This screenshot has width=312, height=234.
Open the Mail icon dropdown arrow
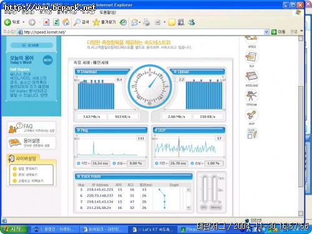pyautogui.click(x=140, y=22)
